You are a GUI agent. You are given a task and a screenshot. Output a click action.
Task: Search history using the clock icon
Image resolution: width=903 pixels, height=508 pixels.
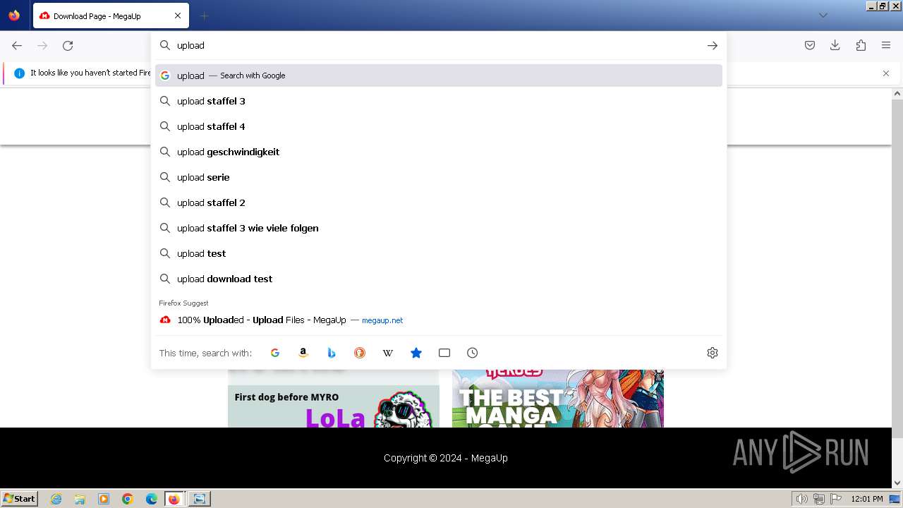pyautogui.click(x=473, y=353)
